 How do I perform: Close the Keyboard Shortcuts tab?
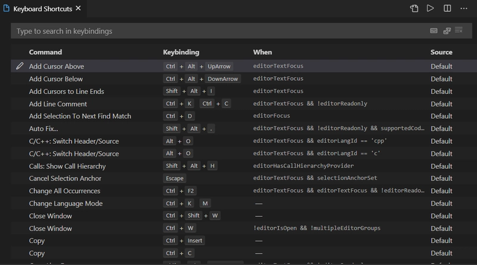click(x=79, y=8)
